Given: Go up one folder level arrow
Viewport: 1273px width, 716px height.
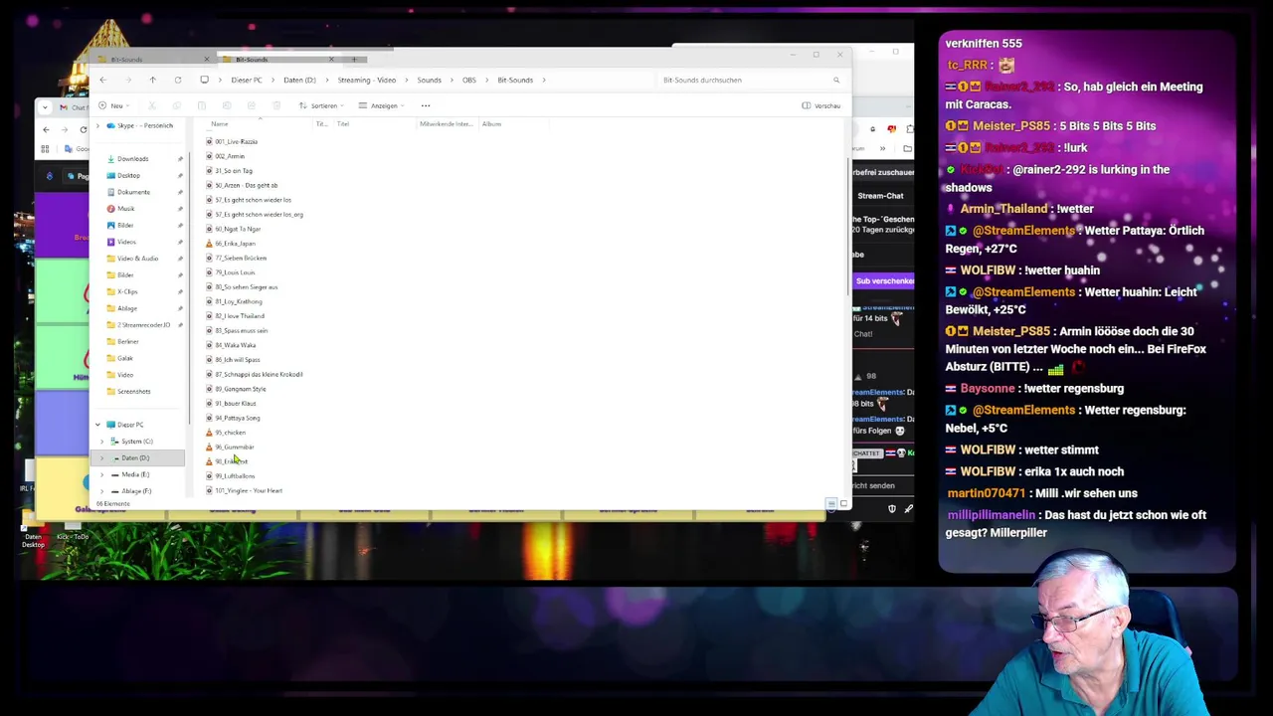Looking at the screenshot, I should tap(152, 80).
